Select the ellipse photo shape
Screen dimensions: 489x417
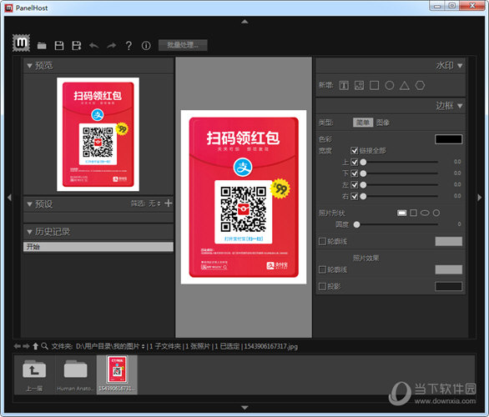[x=425, y=213]
